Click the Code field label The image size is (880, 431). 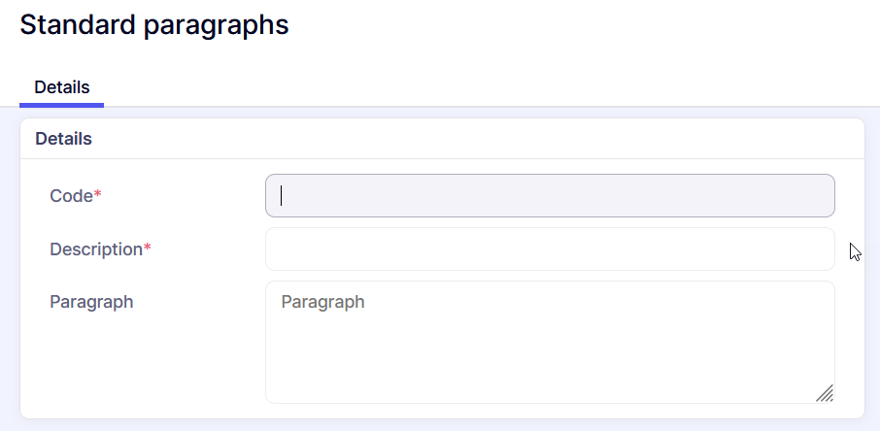coord(71,196)
